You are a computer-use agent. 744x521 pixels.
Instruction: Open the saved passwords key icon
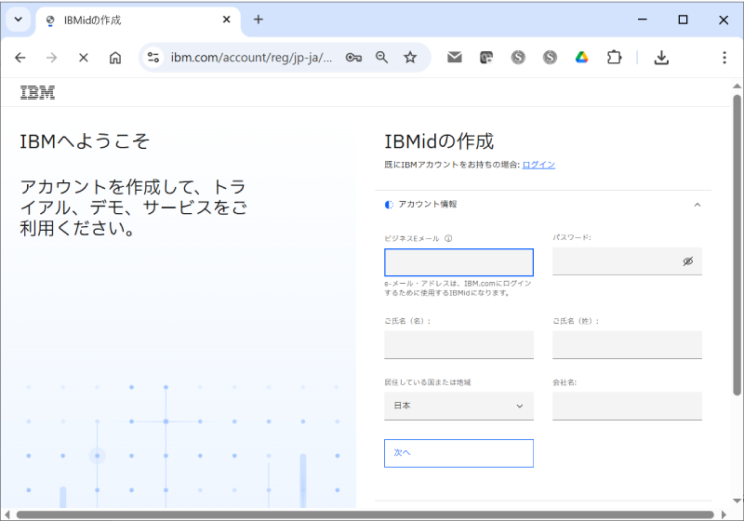pyautogui.click(x=353, y=58)
